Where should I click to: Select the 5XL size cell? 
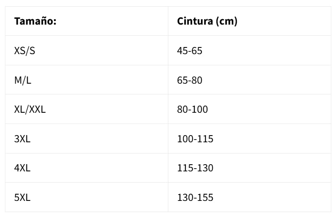[x=22, y=197]
